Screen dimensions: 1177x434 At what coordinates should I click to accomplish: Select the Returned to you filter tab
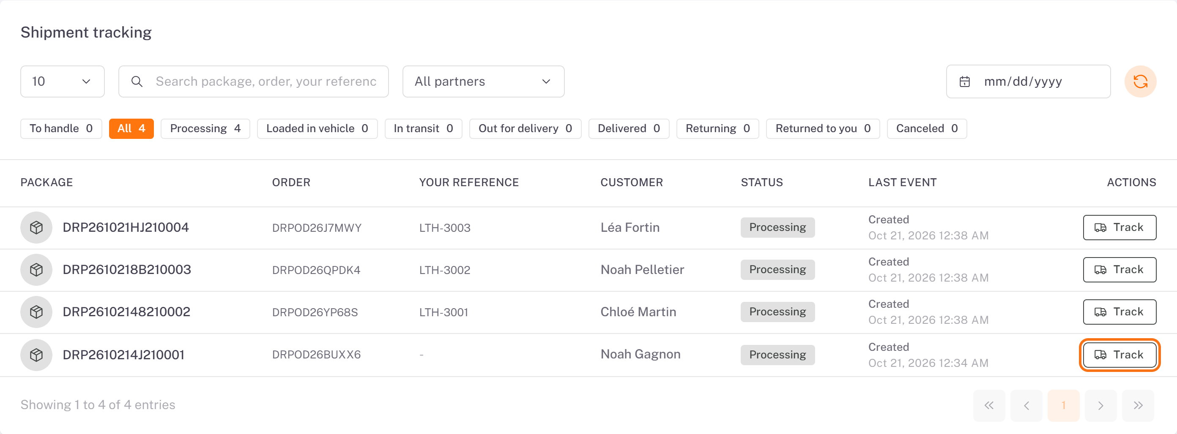(x=823, y=129)
